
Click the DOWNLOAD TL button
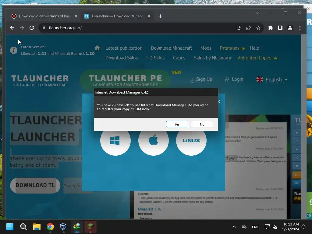tap(35, 185)
